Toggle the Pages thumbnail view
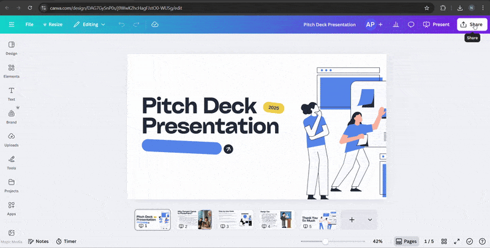490x248 pixels. click(x=406, y=241)
